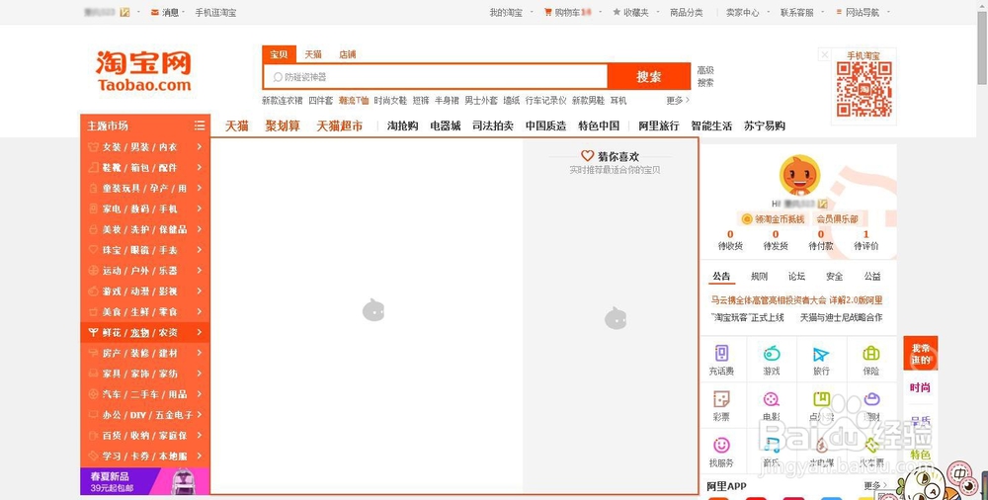Select the 公告 notice tab
The height and width of the screenshot is (500, 988).
[721, 276]
